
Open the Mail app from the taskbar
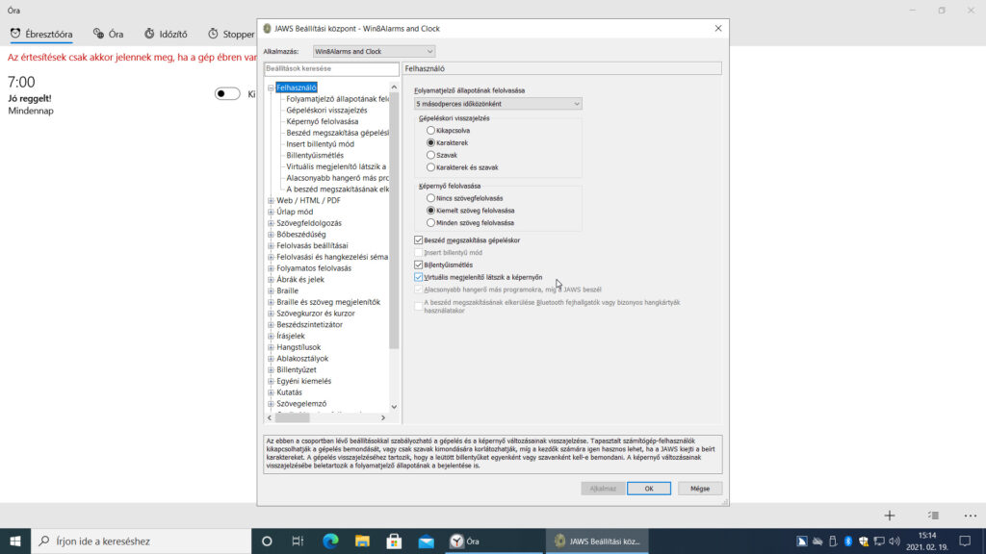(x=427, y=541)
